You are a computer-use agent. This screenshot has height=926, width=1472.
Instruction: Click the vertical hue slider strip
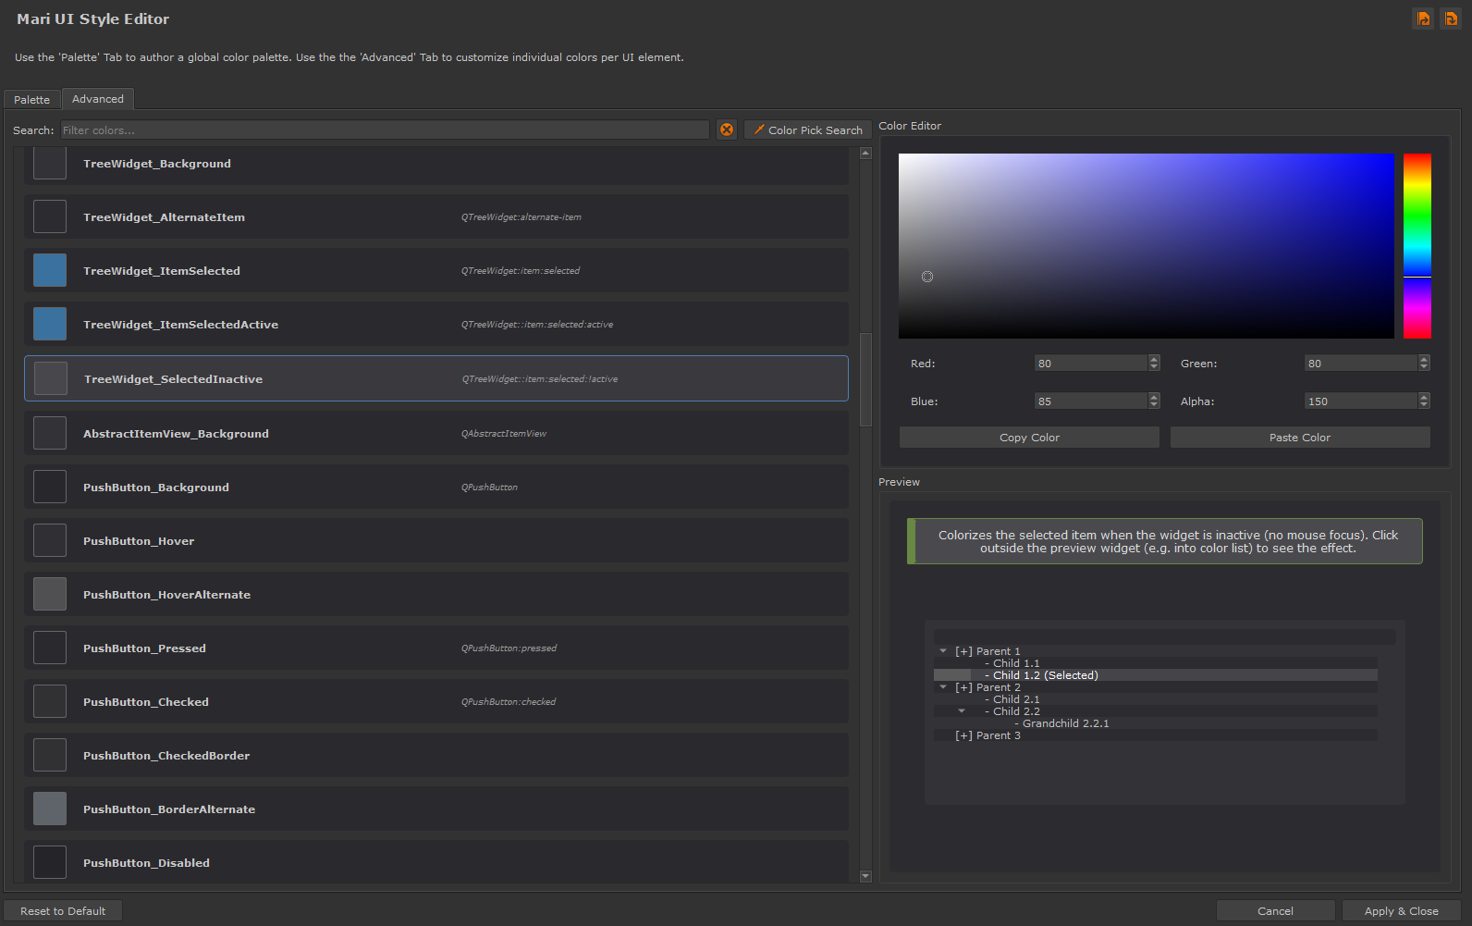coord(1417,246)
